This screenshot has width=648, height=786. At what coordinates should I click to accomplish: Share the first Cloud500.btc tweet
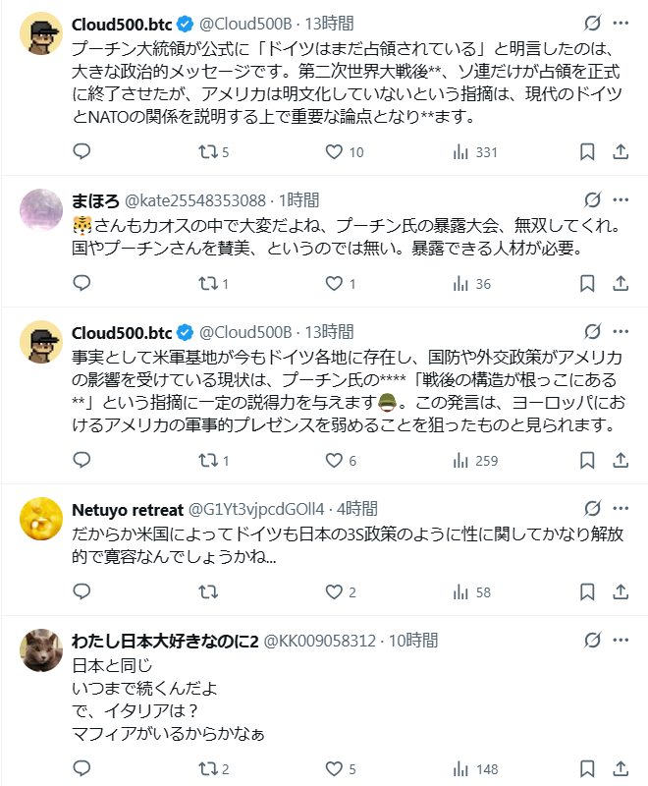coord(621,151)
